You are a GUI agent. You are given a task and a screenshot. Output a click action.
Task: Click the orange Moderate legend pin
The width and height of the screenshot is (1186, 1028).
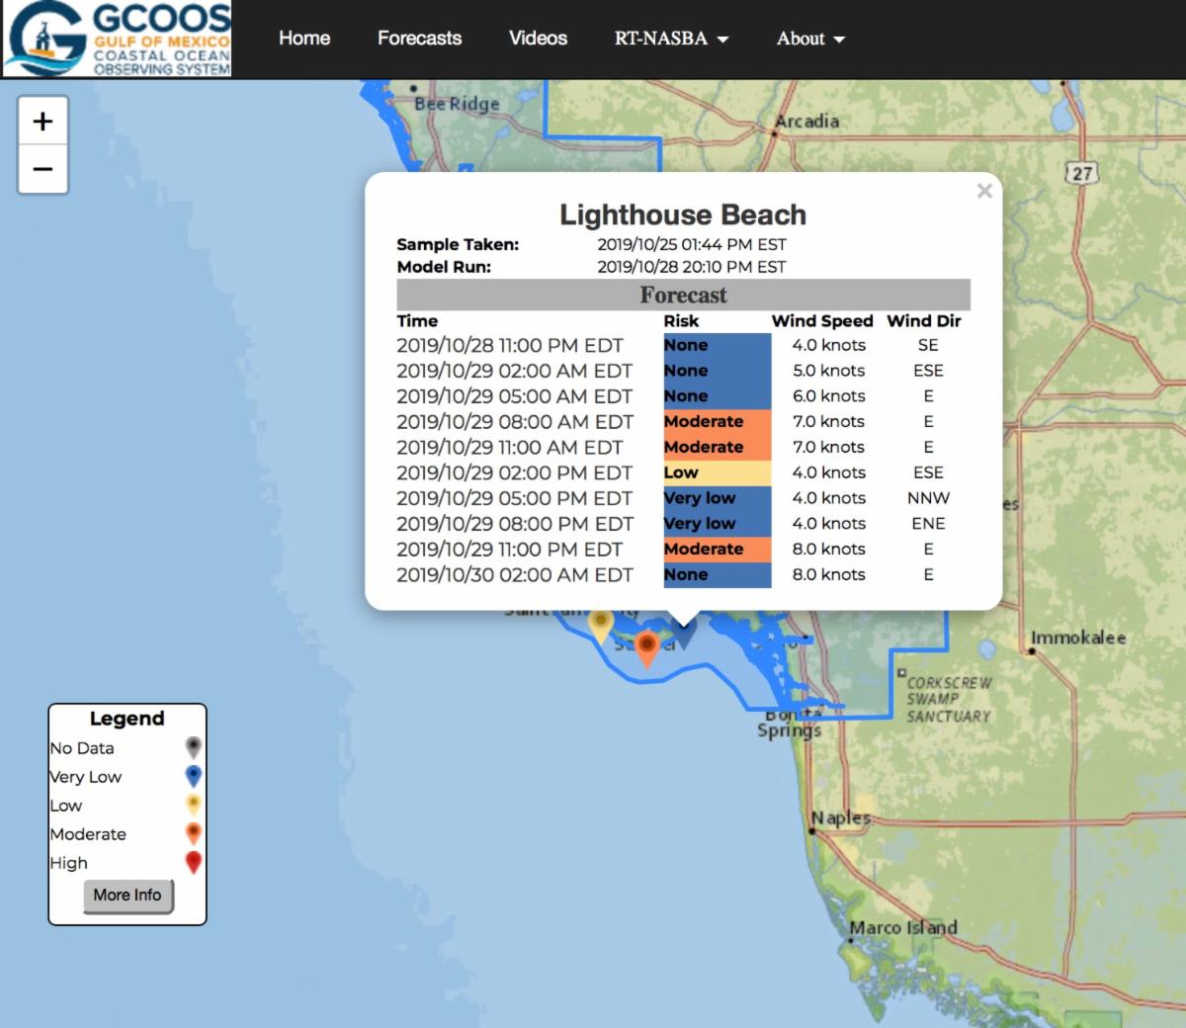194,833
